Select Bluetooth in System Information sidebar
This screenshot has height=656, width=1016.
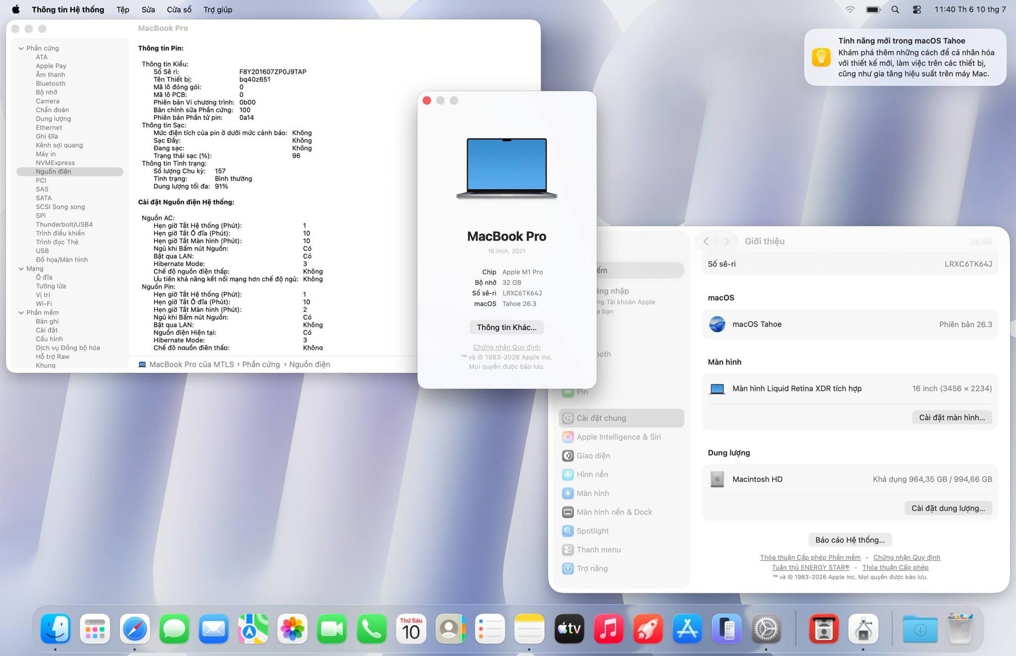pos(51,83)
